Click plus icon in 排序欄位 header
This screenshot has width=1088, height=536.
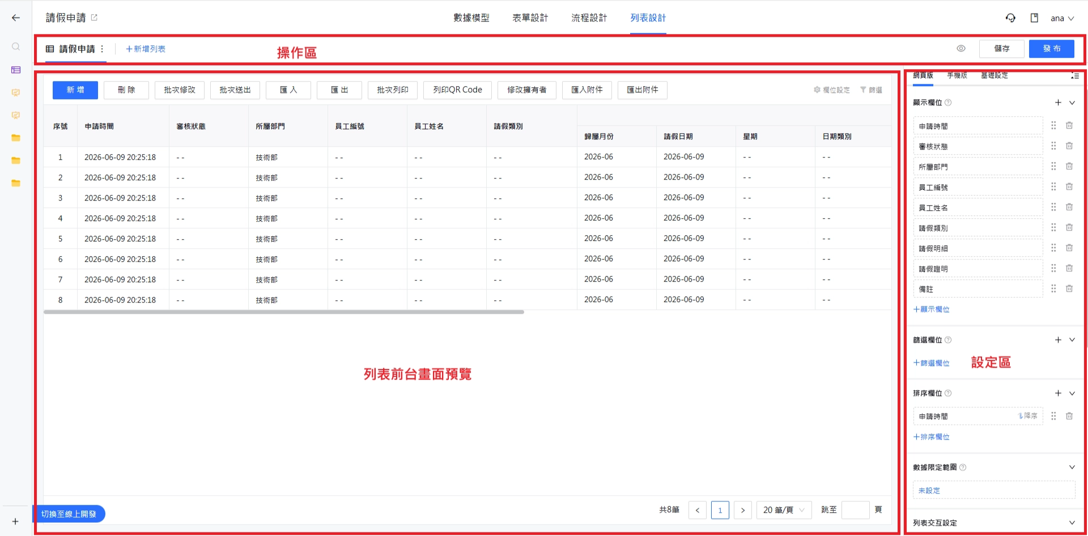pos(1058,393)
